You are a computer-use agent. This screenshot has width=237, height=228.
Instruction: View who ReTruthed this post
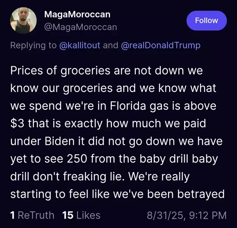[x=32, y=215]
